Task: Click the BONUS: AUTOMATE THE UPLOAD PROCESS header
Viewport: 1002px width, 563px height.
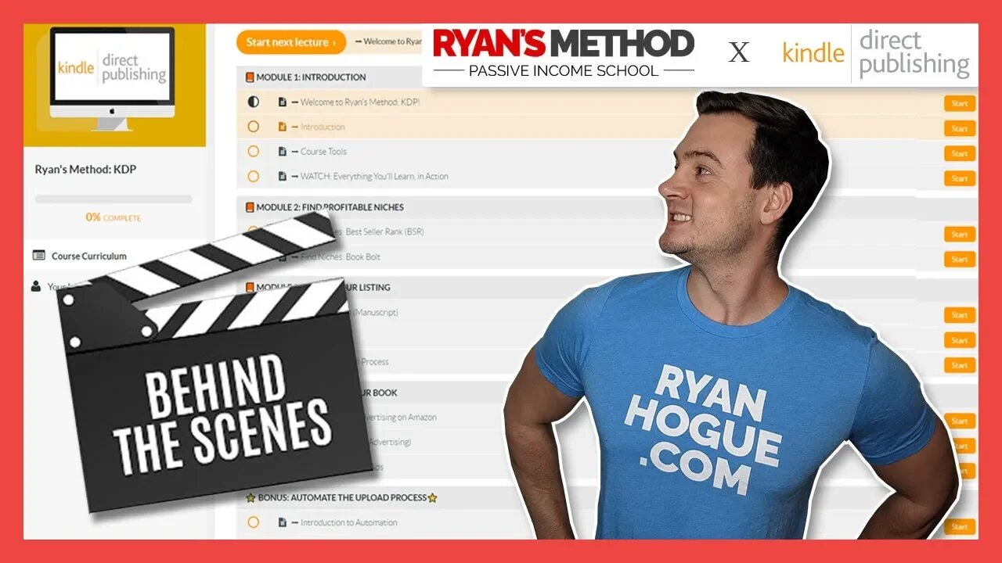Action: 341,497
